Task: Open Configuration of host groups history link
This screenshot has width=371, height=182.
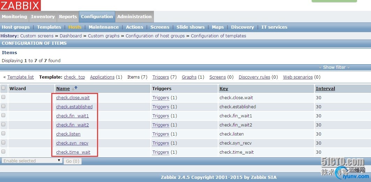Action: pos(155,36)
